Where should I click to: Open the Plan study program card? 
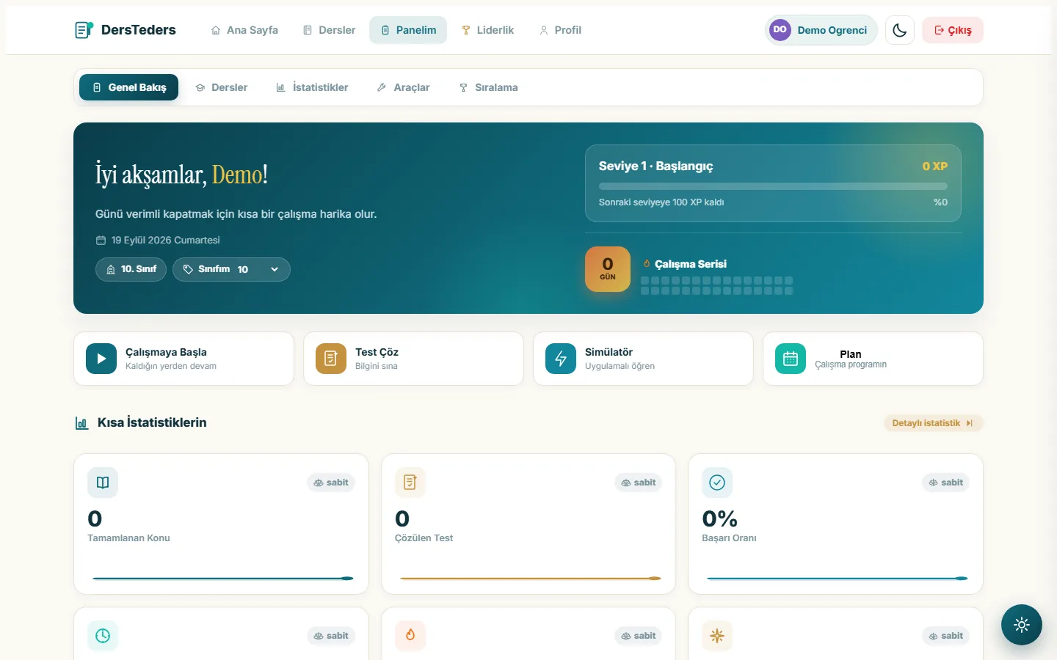click(873, 359)
